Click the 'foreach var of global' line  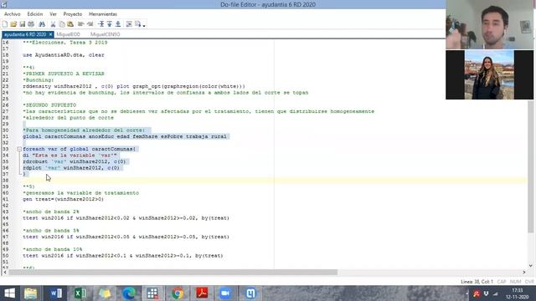(79, 149)
